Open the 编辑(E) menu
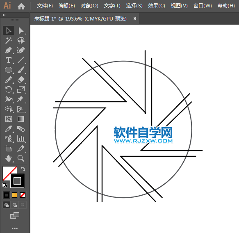The image size is (239, 233). coord(67,6)
